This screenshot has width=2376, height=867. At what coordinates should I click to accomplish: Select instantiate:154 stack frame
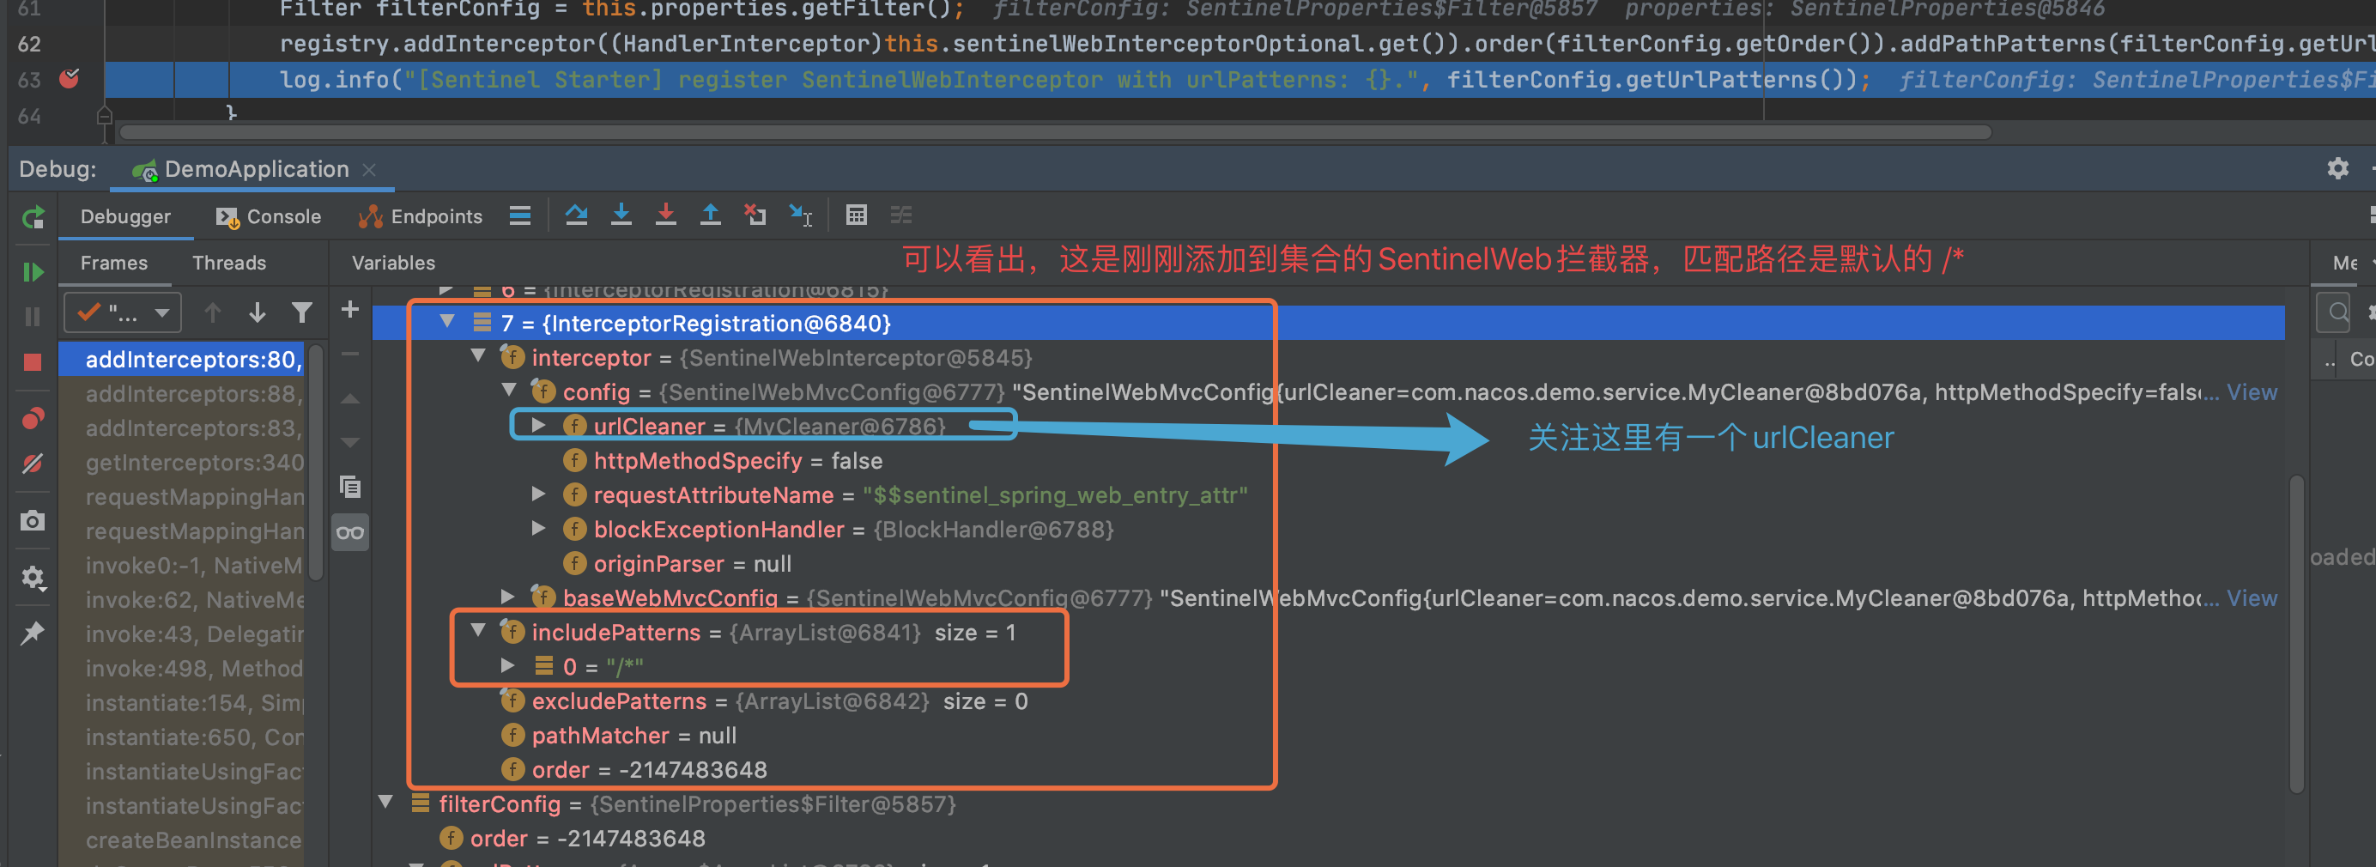point(183,703)
